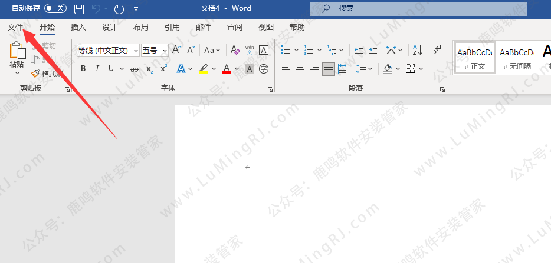
Task: Click the paragraph shading paint bucket
Action: [388, 69]
